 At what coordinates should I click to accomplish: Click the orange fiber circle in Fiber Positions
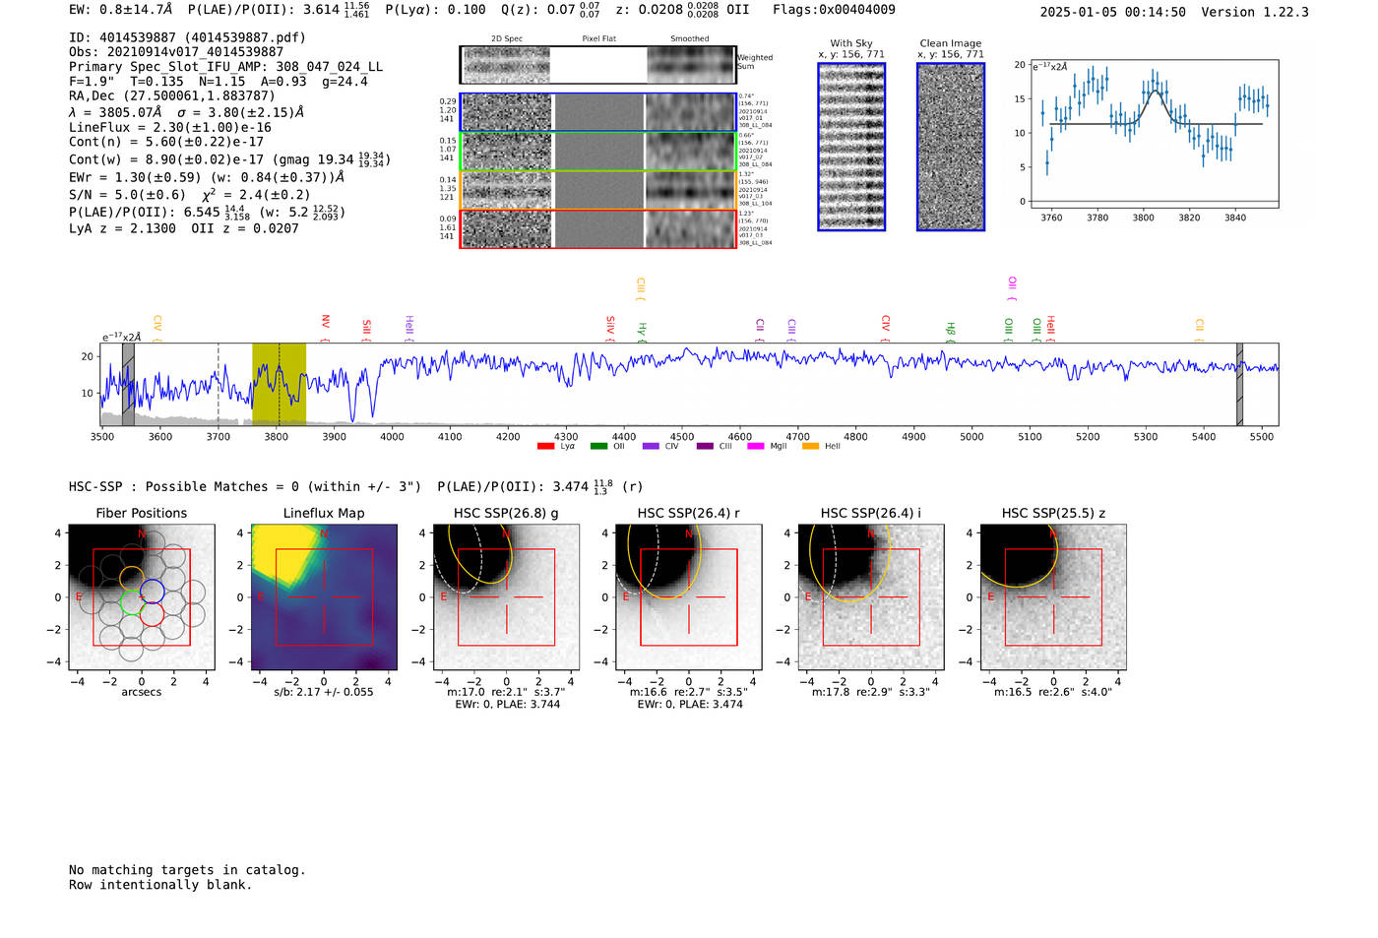click(x=131, y=579)
